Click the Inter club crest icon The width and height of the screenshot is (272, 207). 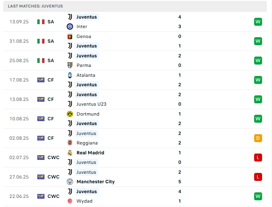tap(70, 27)
